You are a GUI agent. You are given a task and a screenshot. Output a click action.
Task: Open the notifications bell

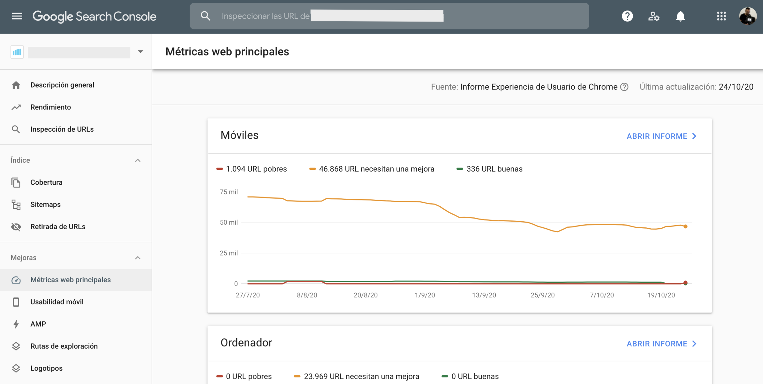pos(680,16)
